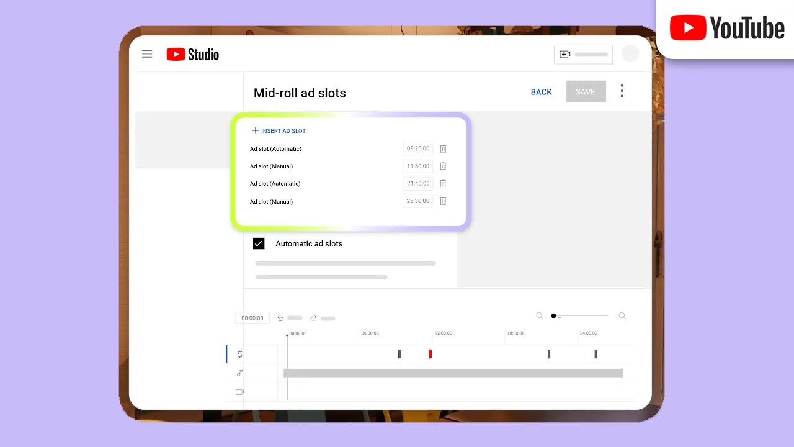Screen dimensions: 794x447
Task: Open the hamburger navigation menu
Action: pyautogui.click(x=147, y=54)
